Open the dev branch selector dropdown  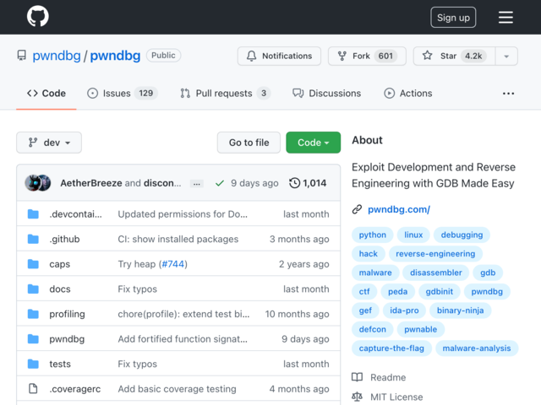(x=49, y=143)
